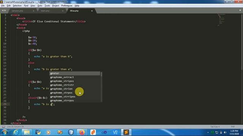
Task: Close the Math.php tab
Action: click(x=63, y=11)
